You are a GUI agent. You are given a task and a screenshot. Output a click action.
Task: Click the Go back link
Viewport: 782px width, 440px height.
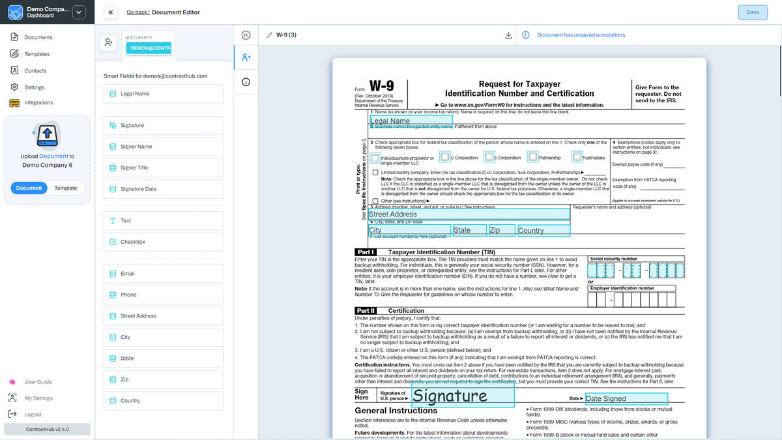click(138, 12)
